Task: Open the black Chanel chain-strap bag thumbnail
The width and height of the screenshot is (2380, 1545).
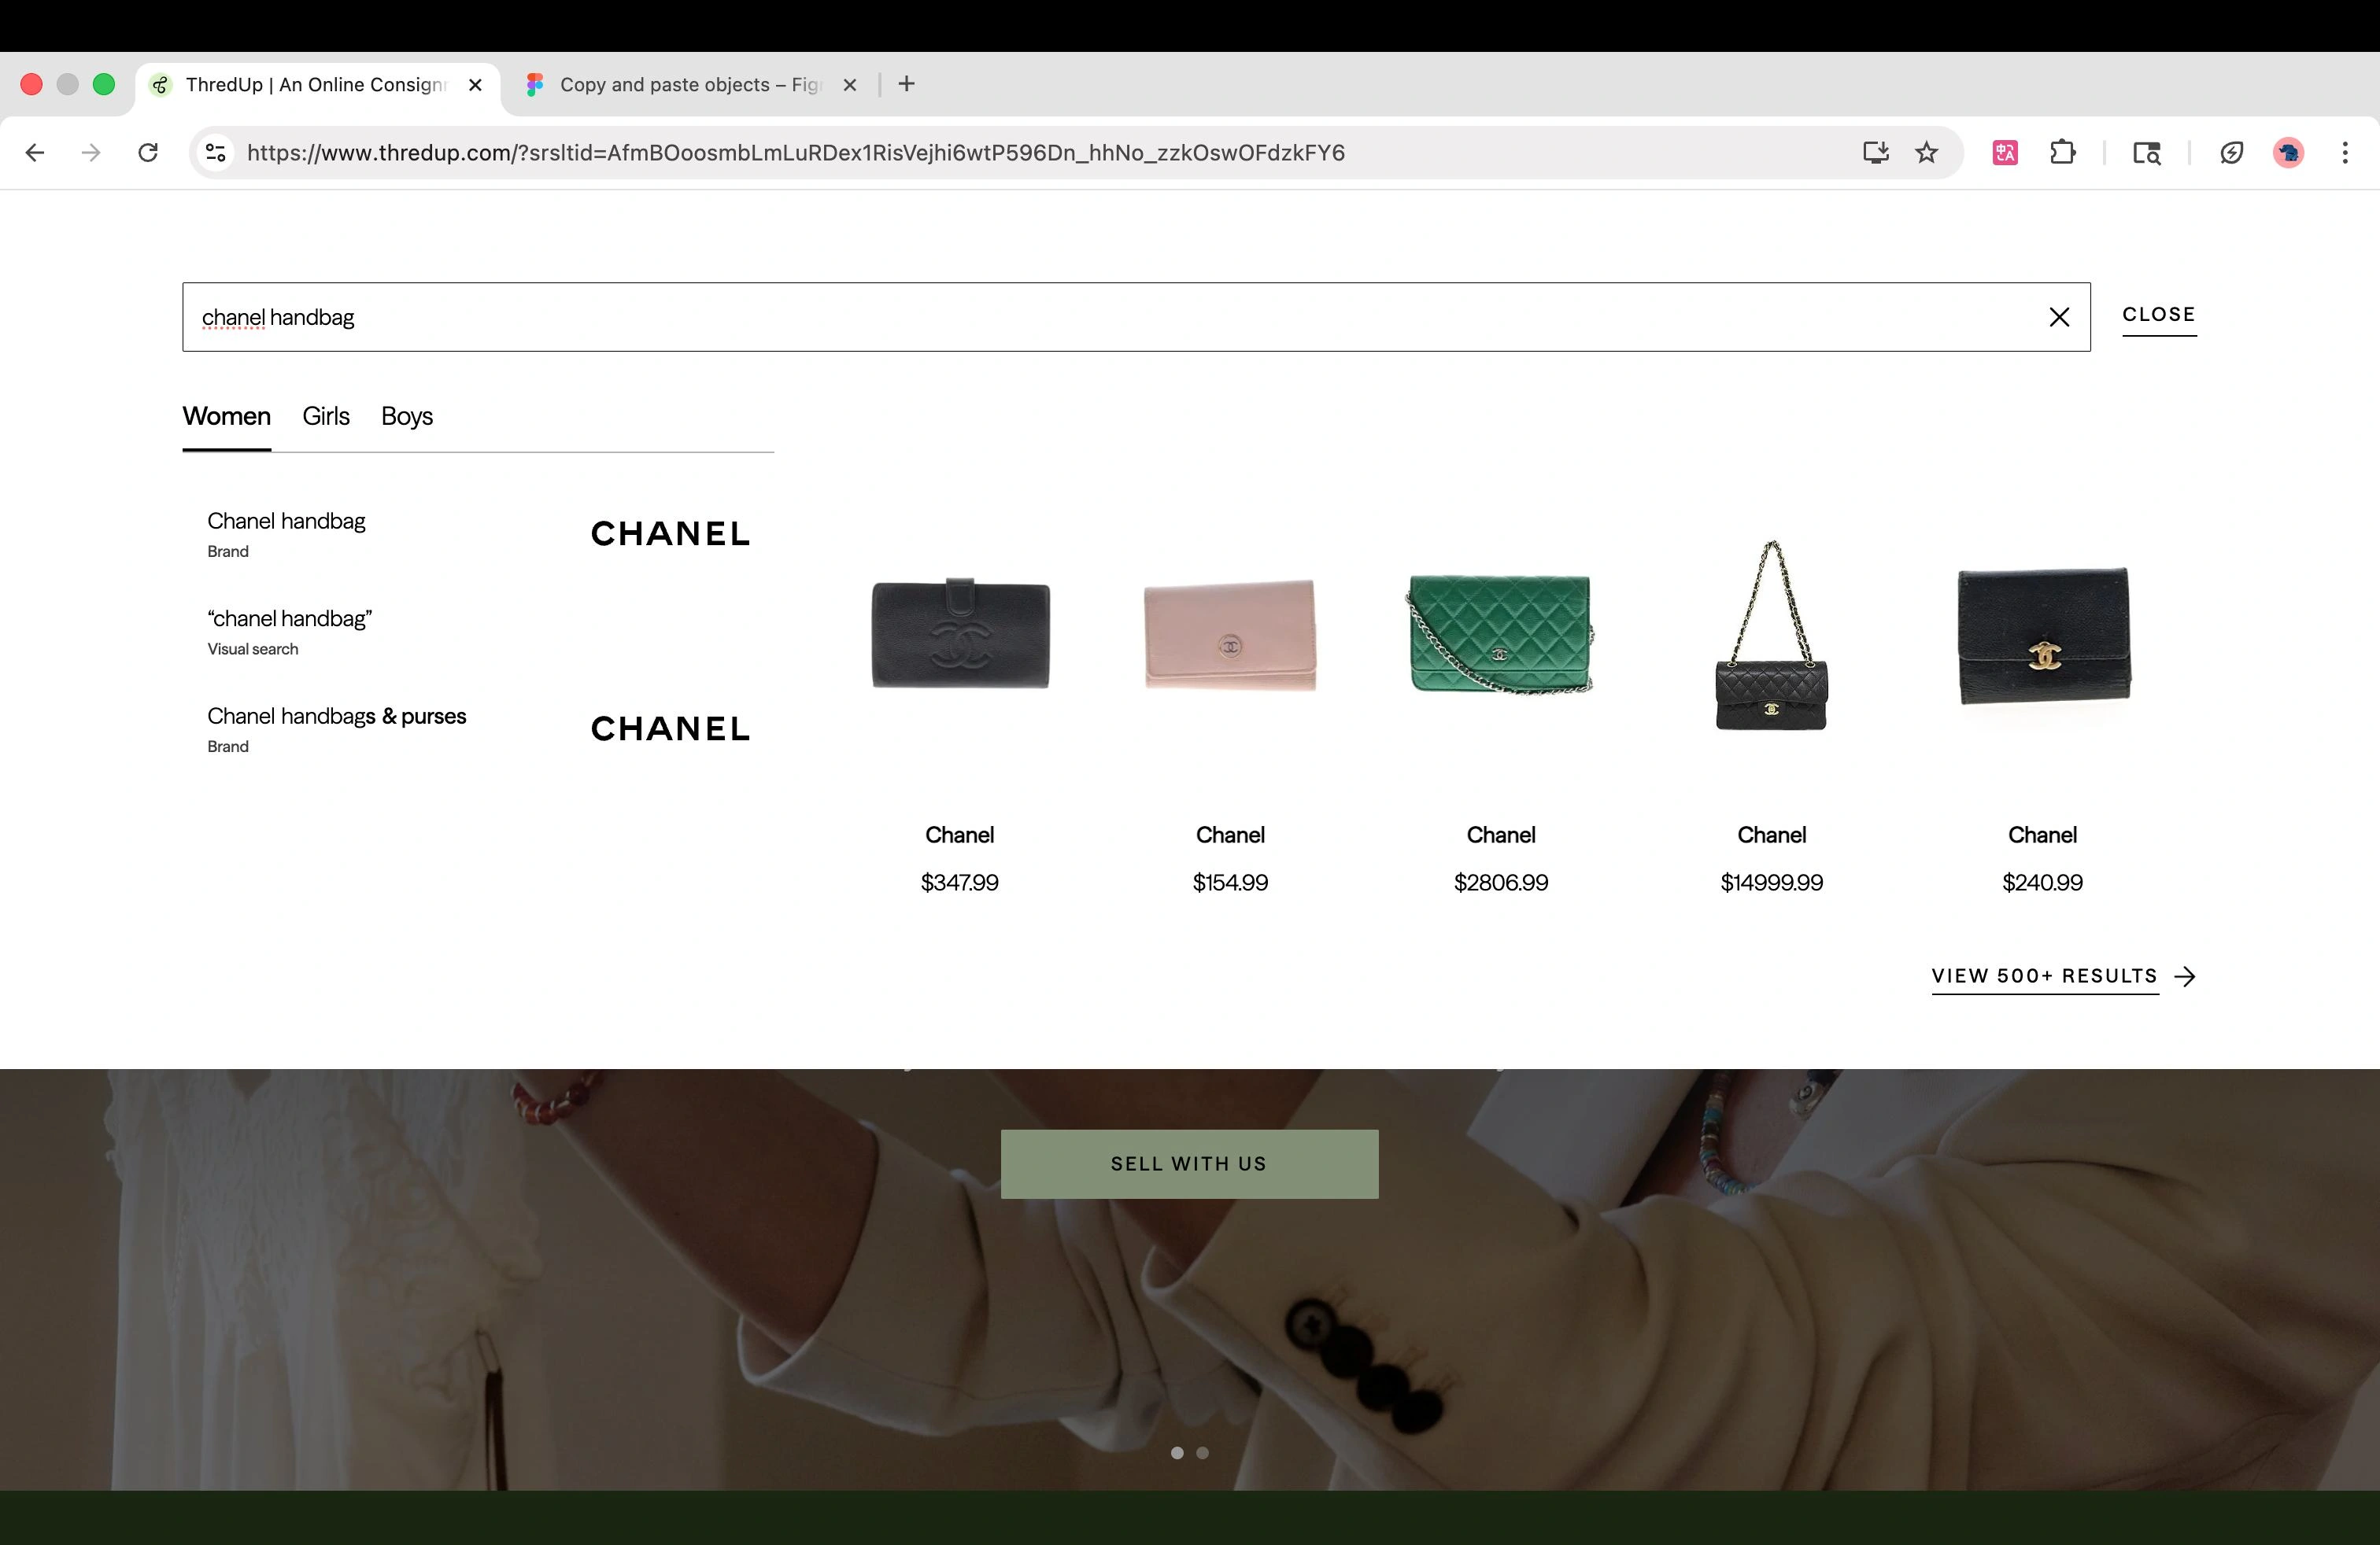Action: click(x=1771, y=636)
